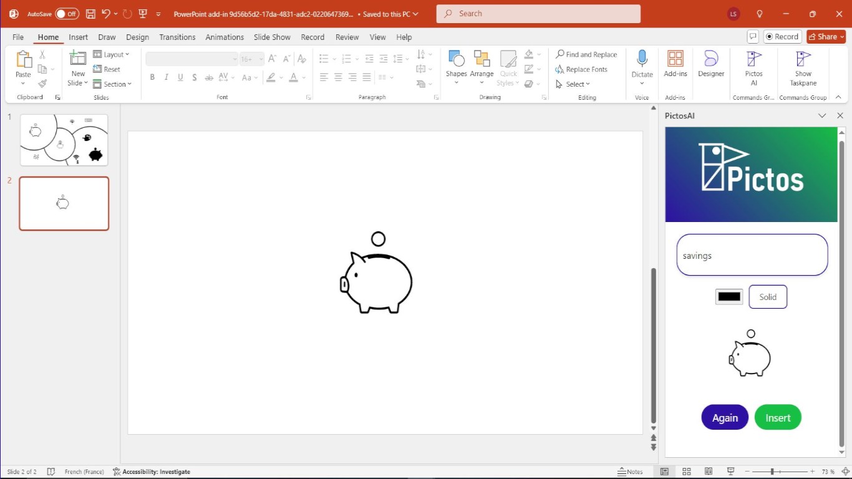The image size is (852, 479).
Task: Click the green Insert button
Action: tap(778, 417)
